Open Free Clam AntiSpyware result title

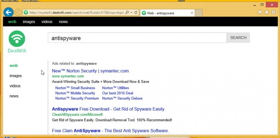[x=110, y=131]
